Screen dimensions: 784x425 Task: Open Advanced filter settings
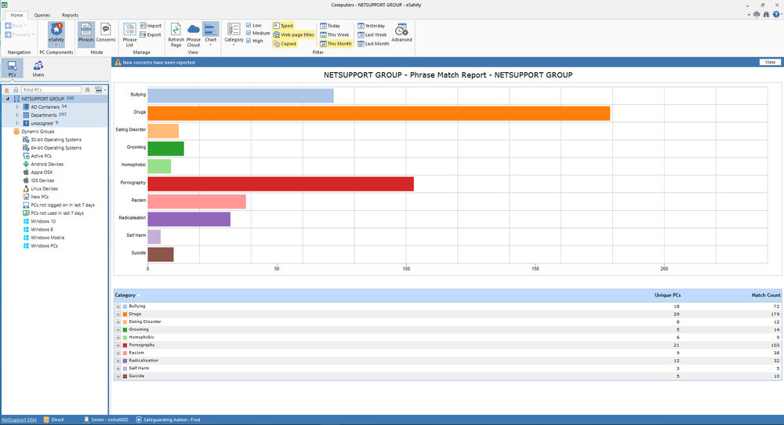pyautogui.click(x=401, y=33)
